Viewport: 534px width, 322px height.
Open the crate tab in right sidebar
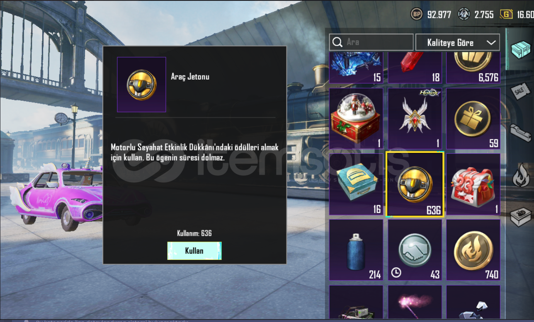click(520, 49)
